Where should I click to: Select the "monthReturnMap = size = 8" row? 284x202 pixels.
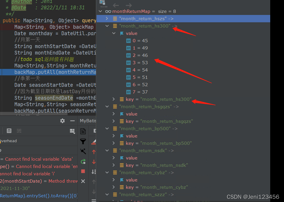183,11
